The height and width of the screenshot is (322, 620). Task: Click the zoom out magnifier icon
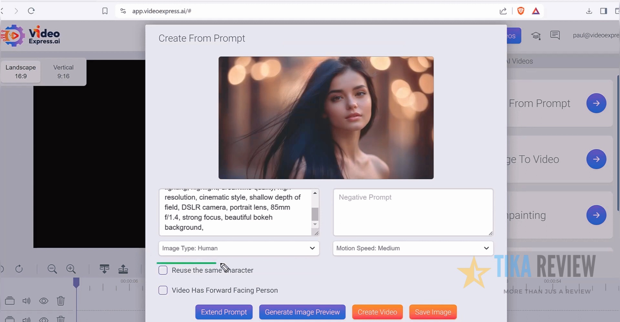click(52, 269)
